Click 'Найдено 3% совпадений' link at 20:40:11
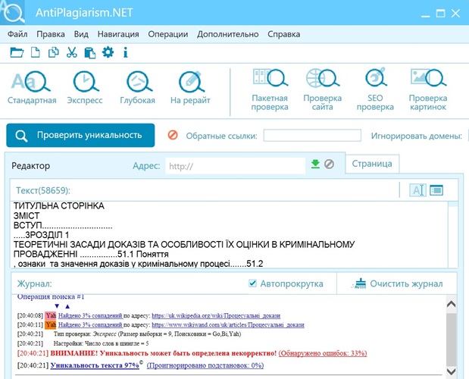 point(90,324)
